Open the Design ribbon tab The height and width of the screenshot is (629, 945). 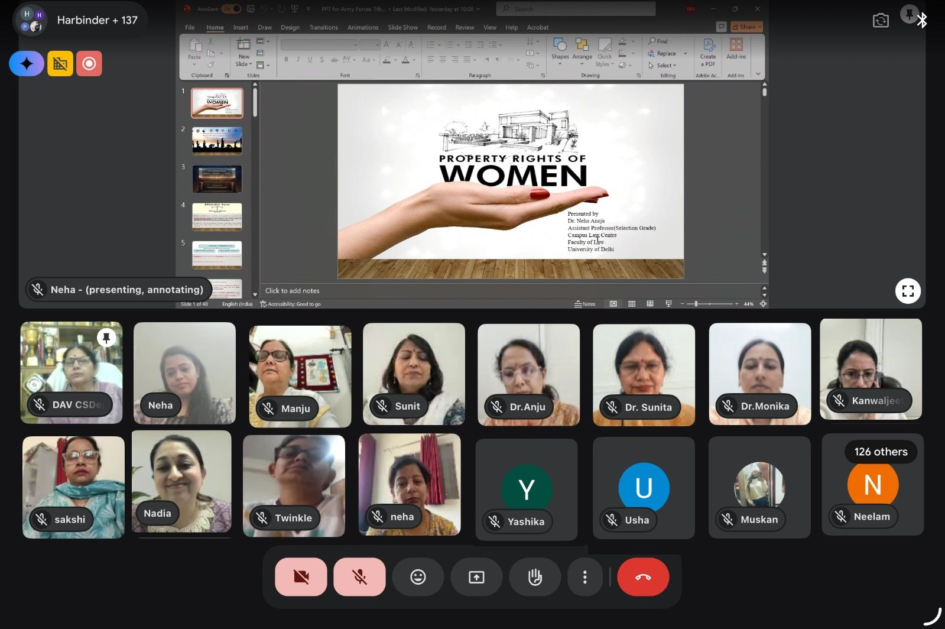tap(290, 28)
